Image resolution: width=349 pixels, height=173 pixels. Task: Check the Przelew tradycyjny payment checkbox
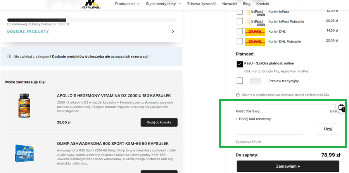point(240,81)
